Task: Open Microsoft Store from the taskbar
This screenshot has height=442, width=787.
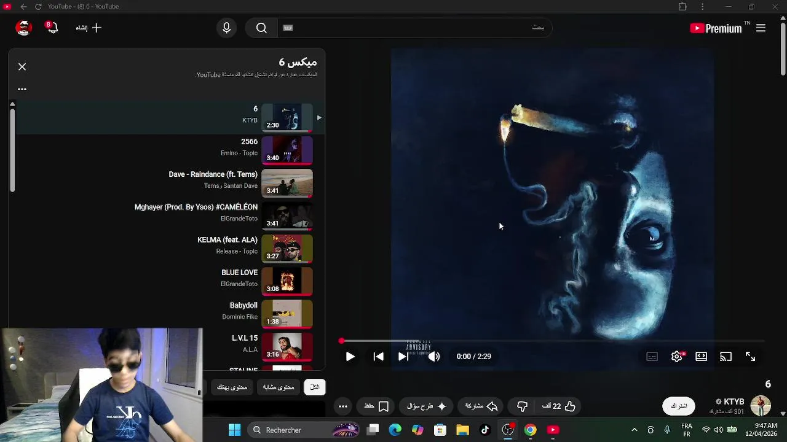Action: 440,430
